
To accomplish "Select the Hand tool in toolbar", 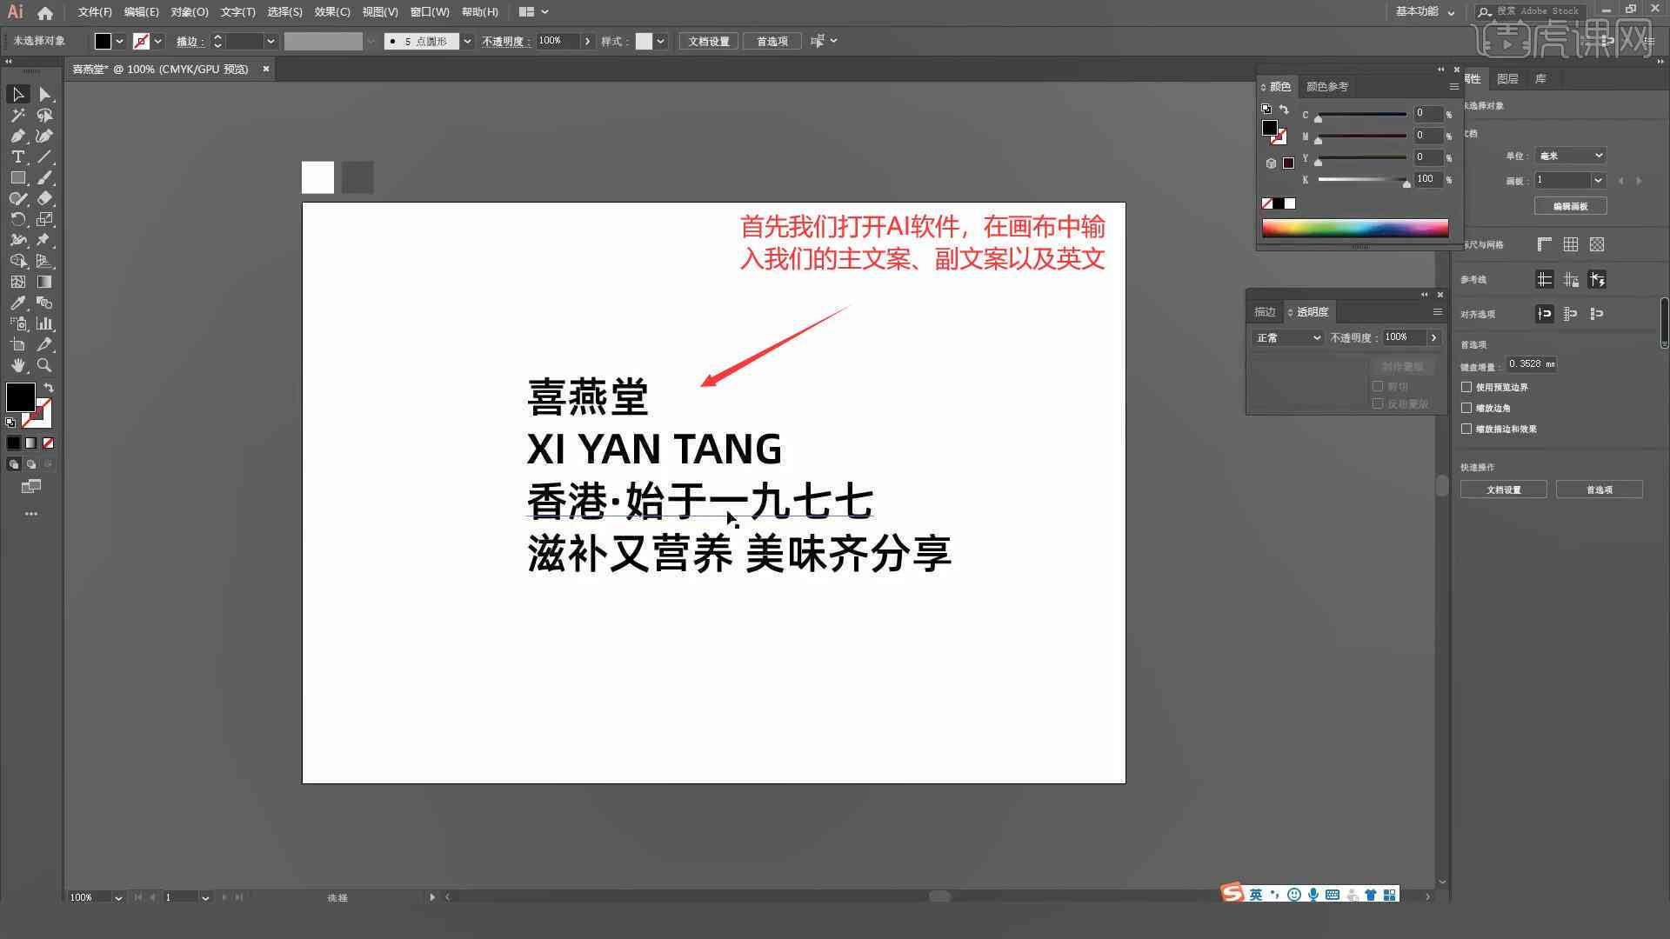I will pyautogui.click(x=16, y=364).
